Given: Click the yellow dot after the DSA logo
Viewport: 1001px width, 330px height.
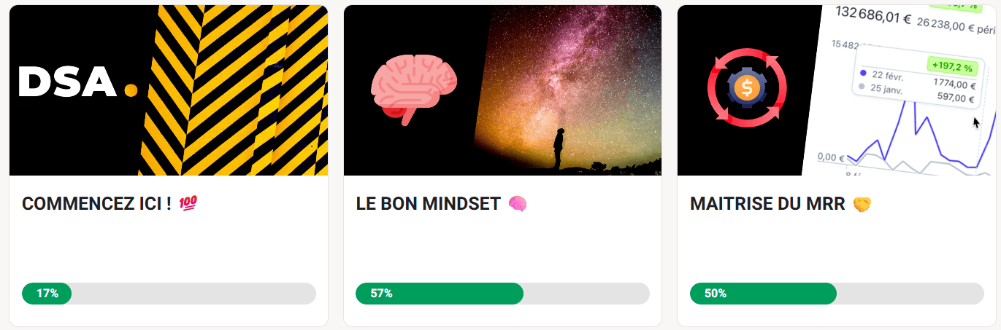Looking at the screenshot, I should tap(131, 90).
